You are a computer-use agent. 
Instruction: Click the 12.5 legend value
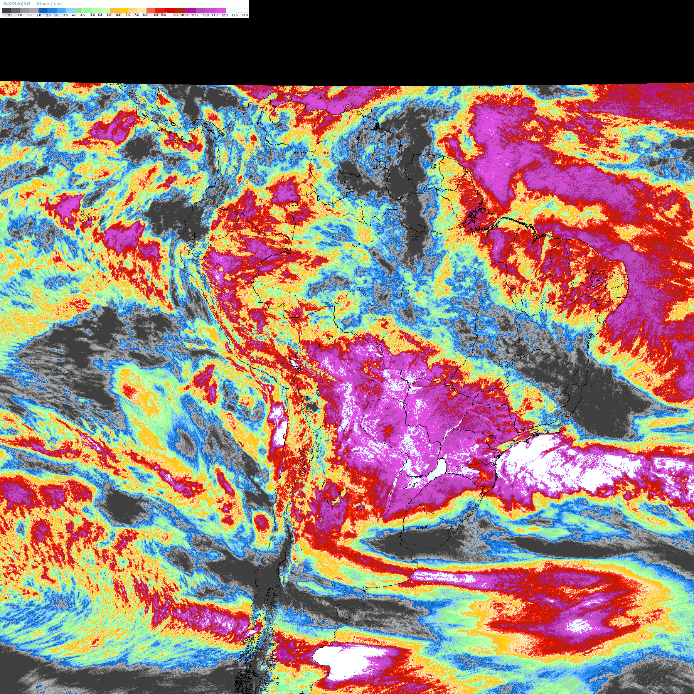(x=235, y=15)
